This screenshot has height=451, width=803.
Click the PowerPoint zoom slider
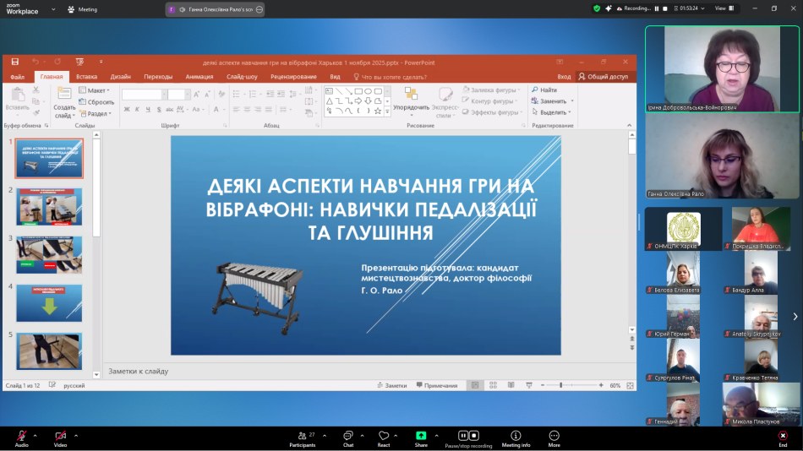(x=561, y=385)
